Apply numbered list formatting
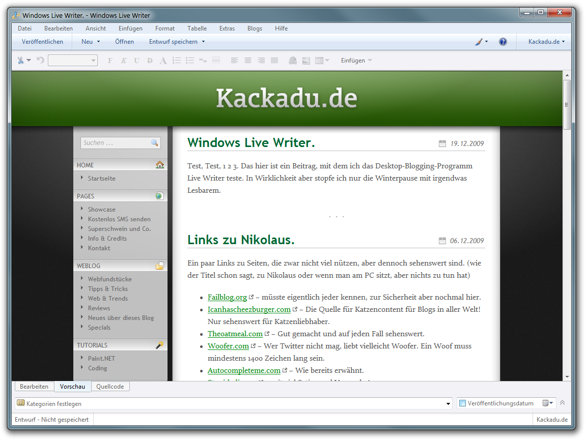Viewport: 585px width, 439px height. click(177, 61)
